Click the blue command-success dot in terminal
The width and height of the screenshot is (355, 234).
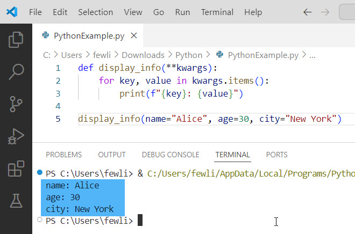click(40, 172)
